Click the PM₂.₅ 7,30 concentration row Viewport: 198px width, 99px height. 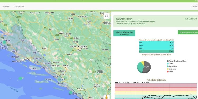click(x=156, y=48)
